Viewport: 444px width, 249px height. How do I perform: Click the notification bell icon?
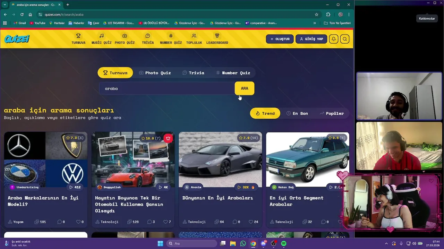coord(333,39)
